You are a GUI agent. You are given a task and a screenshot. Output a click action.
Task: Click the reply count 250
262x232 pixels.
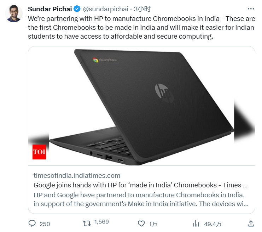click(45, 224)
